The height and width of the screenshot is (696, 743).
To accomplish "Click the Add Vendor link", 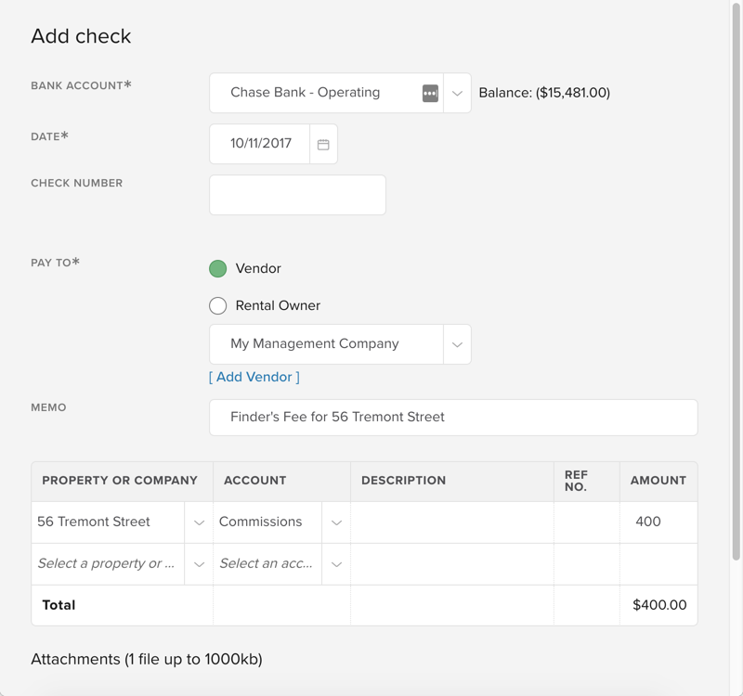I will (254, 377).
